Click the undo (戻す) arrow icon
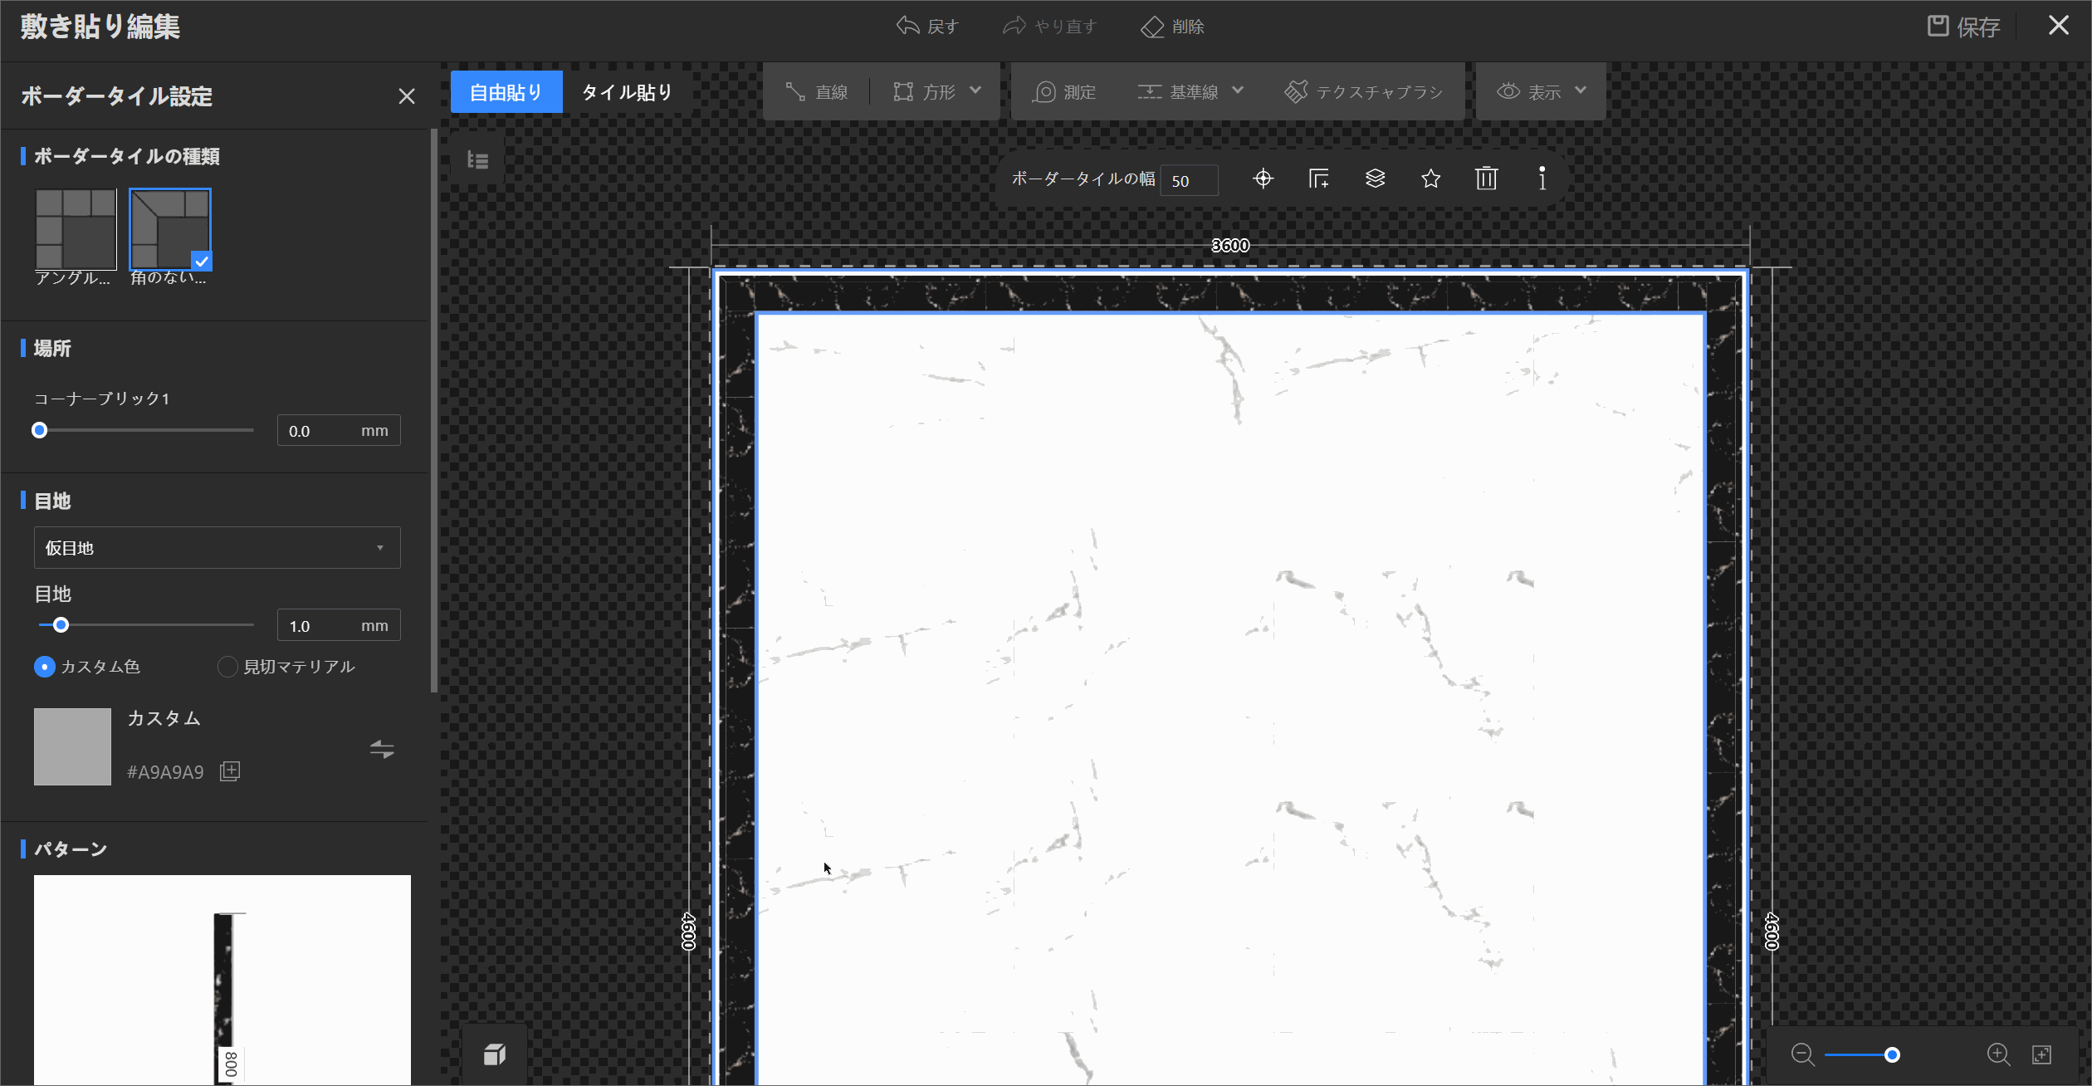This screenshot has height=1086, width=2092. click(907, 26)
